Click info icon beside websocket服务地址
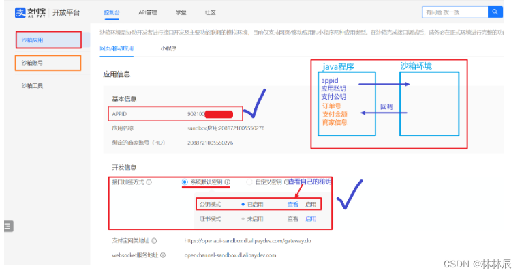The image size is (522, 275). pos(163,255)
